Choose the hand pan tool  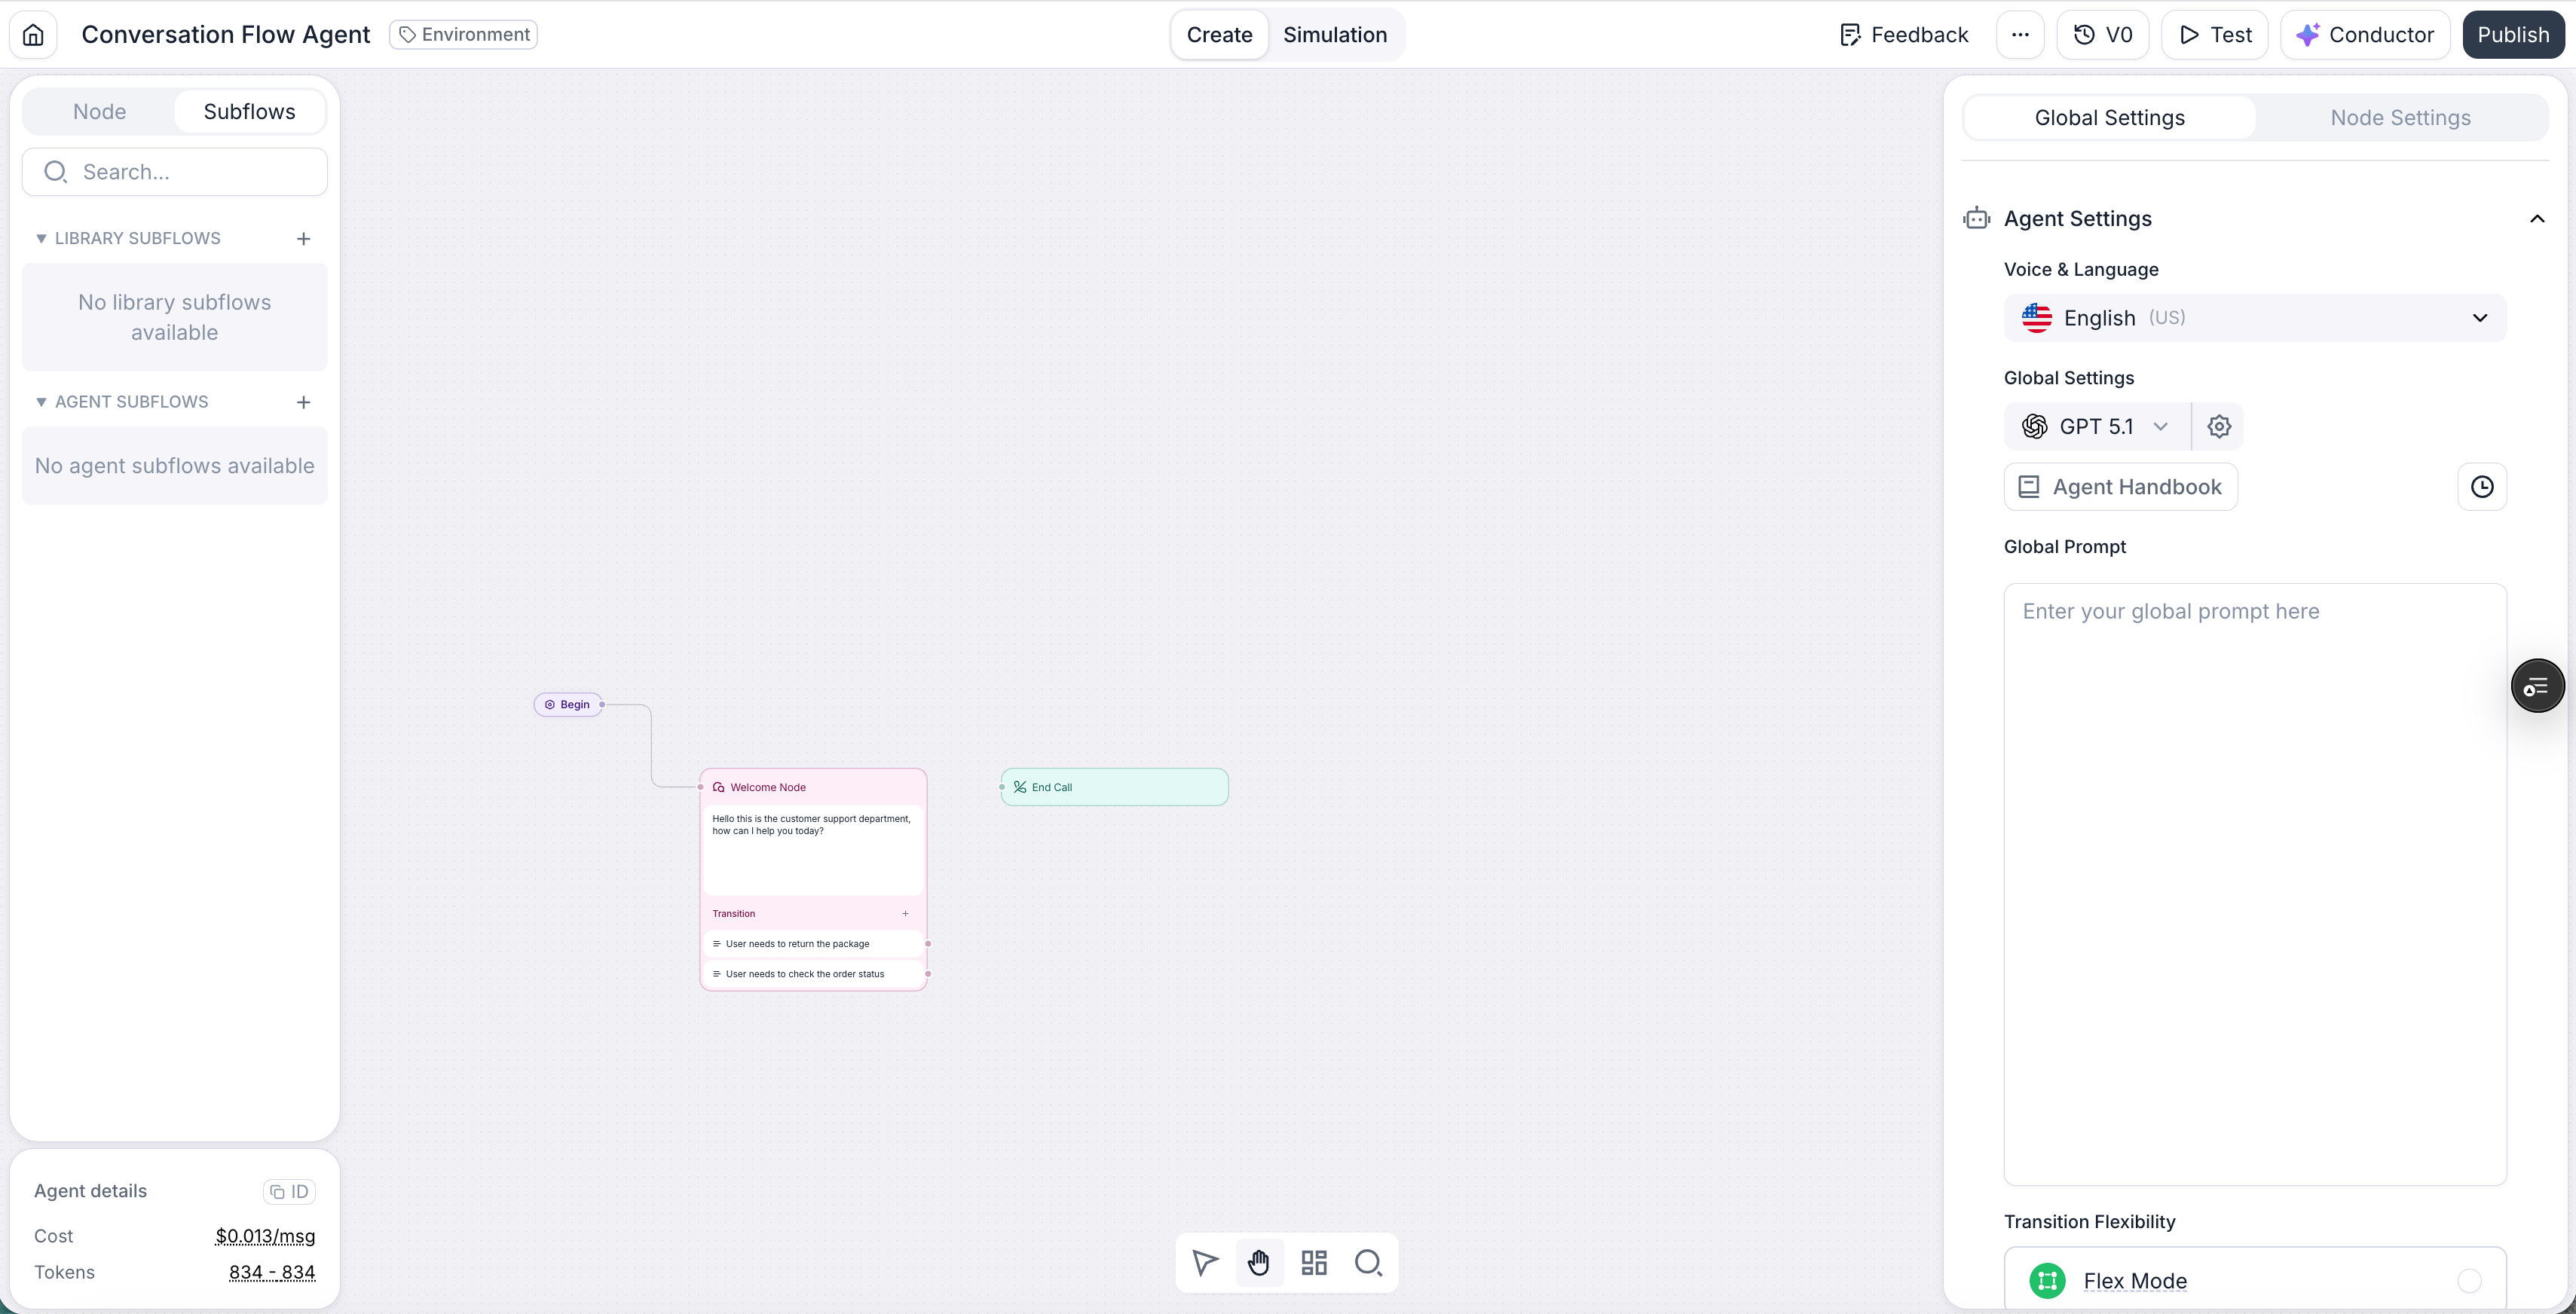(x=1259, y=1263)
